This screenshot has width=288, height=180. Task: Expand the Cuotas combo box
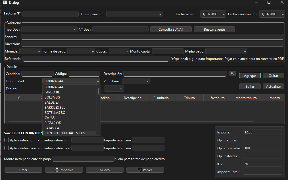coord(119,51)
